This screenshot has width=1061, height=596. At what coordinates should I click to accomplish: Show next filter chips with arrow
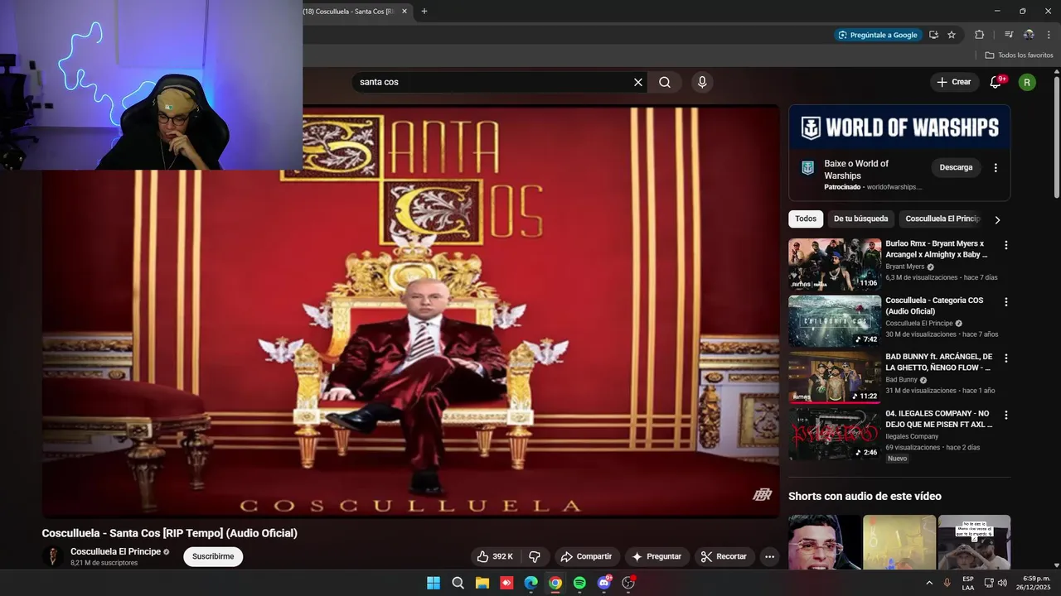997,219
